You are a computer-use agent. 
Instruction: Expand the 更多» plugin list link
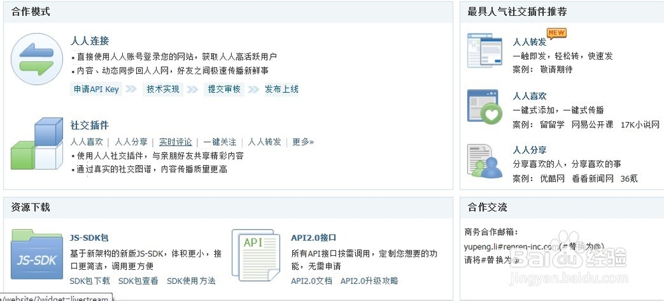click(x=303, y=142)
